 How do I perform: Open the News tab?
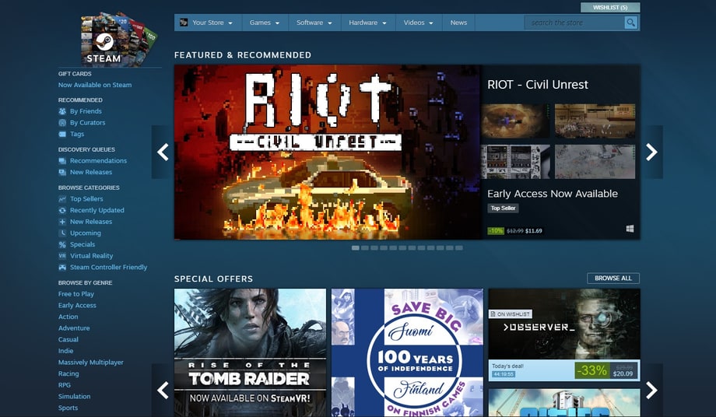pyautogui.click(x=458, y=23)
